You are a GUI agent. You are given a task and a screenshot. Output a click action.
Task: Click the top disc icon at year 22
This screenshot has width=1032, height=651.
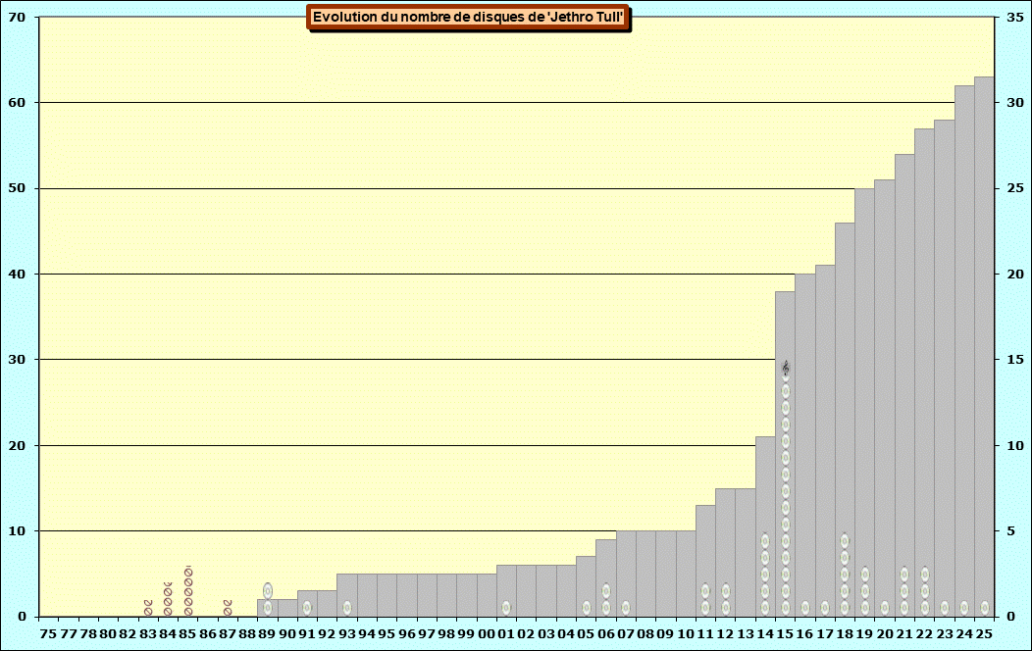[925, 575]
